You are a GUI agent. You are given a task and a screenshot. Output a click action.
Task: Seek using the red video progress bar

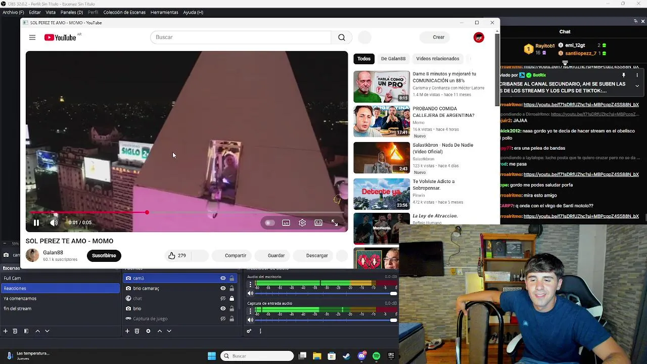click(x=187, y=212)
